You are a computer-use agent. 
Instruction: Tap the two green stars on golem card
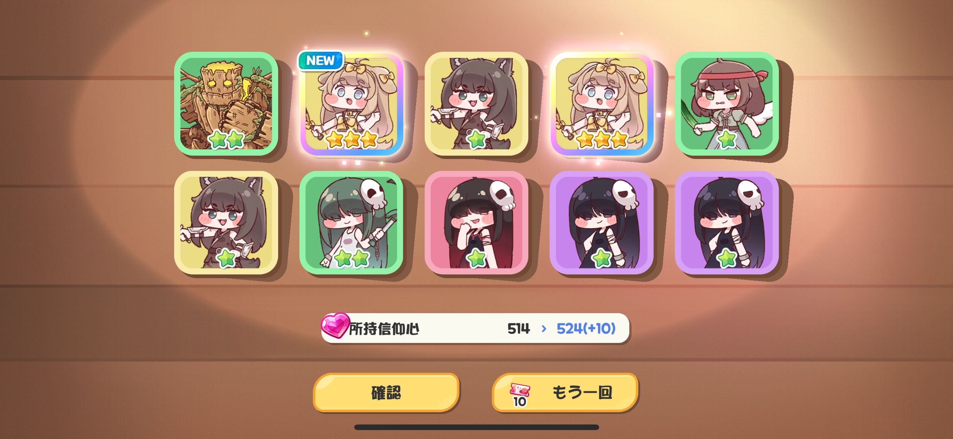226,139
